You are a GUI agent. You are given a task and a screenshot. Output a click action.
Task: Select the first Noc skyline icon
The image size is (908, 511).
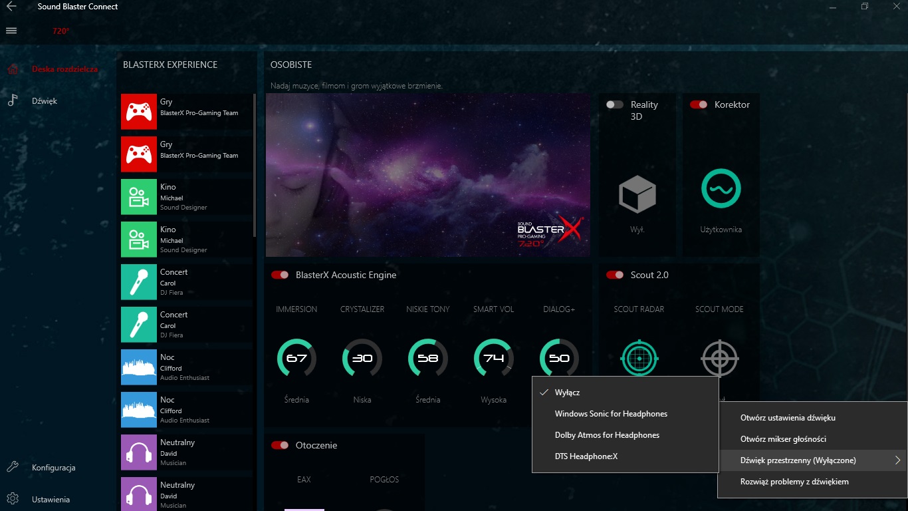(139, 367)
